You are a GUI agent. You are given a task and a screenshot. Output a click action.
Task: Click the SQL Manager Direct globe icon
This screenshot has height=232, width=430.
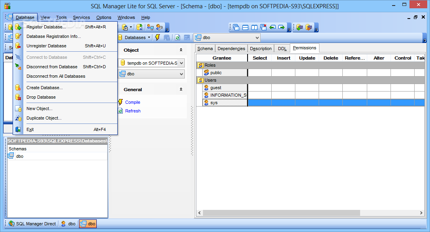pos(11,223)
